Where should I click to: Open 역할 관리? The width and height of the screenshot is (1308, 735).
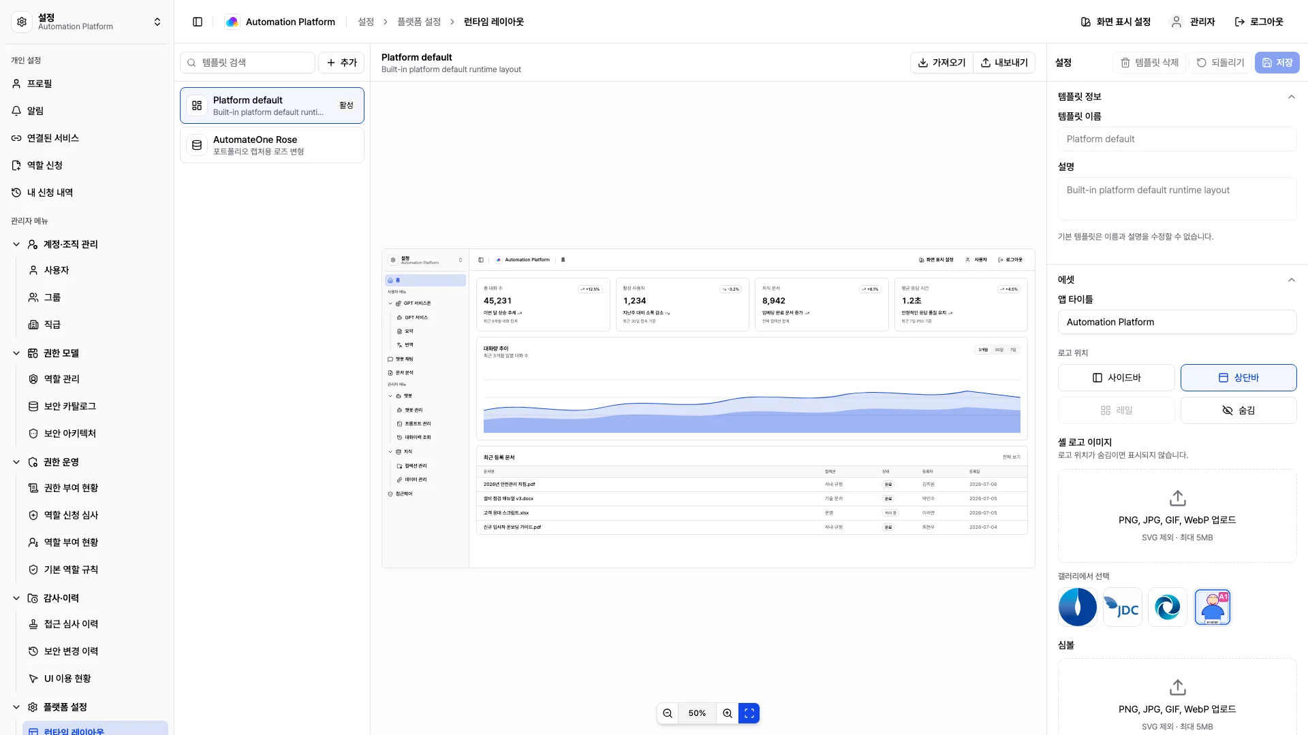click(95, 379)
